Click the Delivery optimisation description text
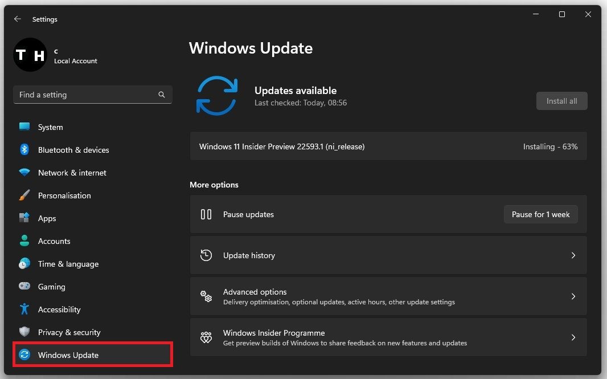The width and height of the screenshot is (607, 379). tap(339, 302)
